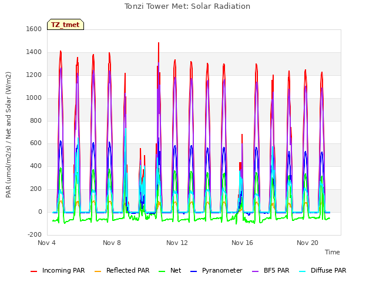Screen dimensions: 376x282
Task: Click the -200 y-axis tick label
Action: tap(35, 234)
